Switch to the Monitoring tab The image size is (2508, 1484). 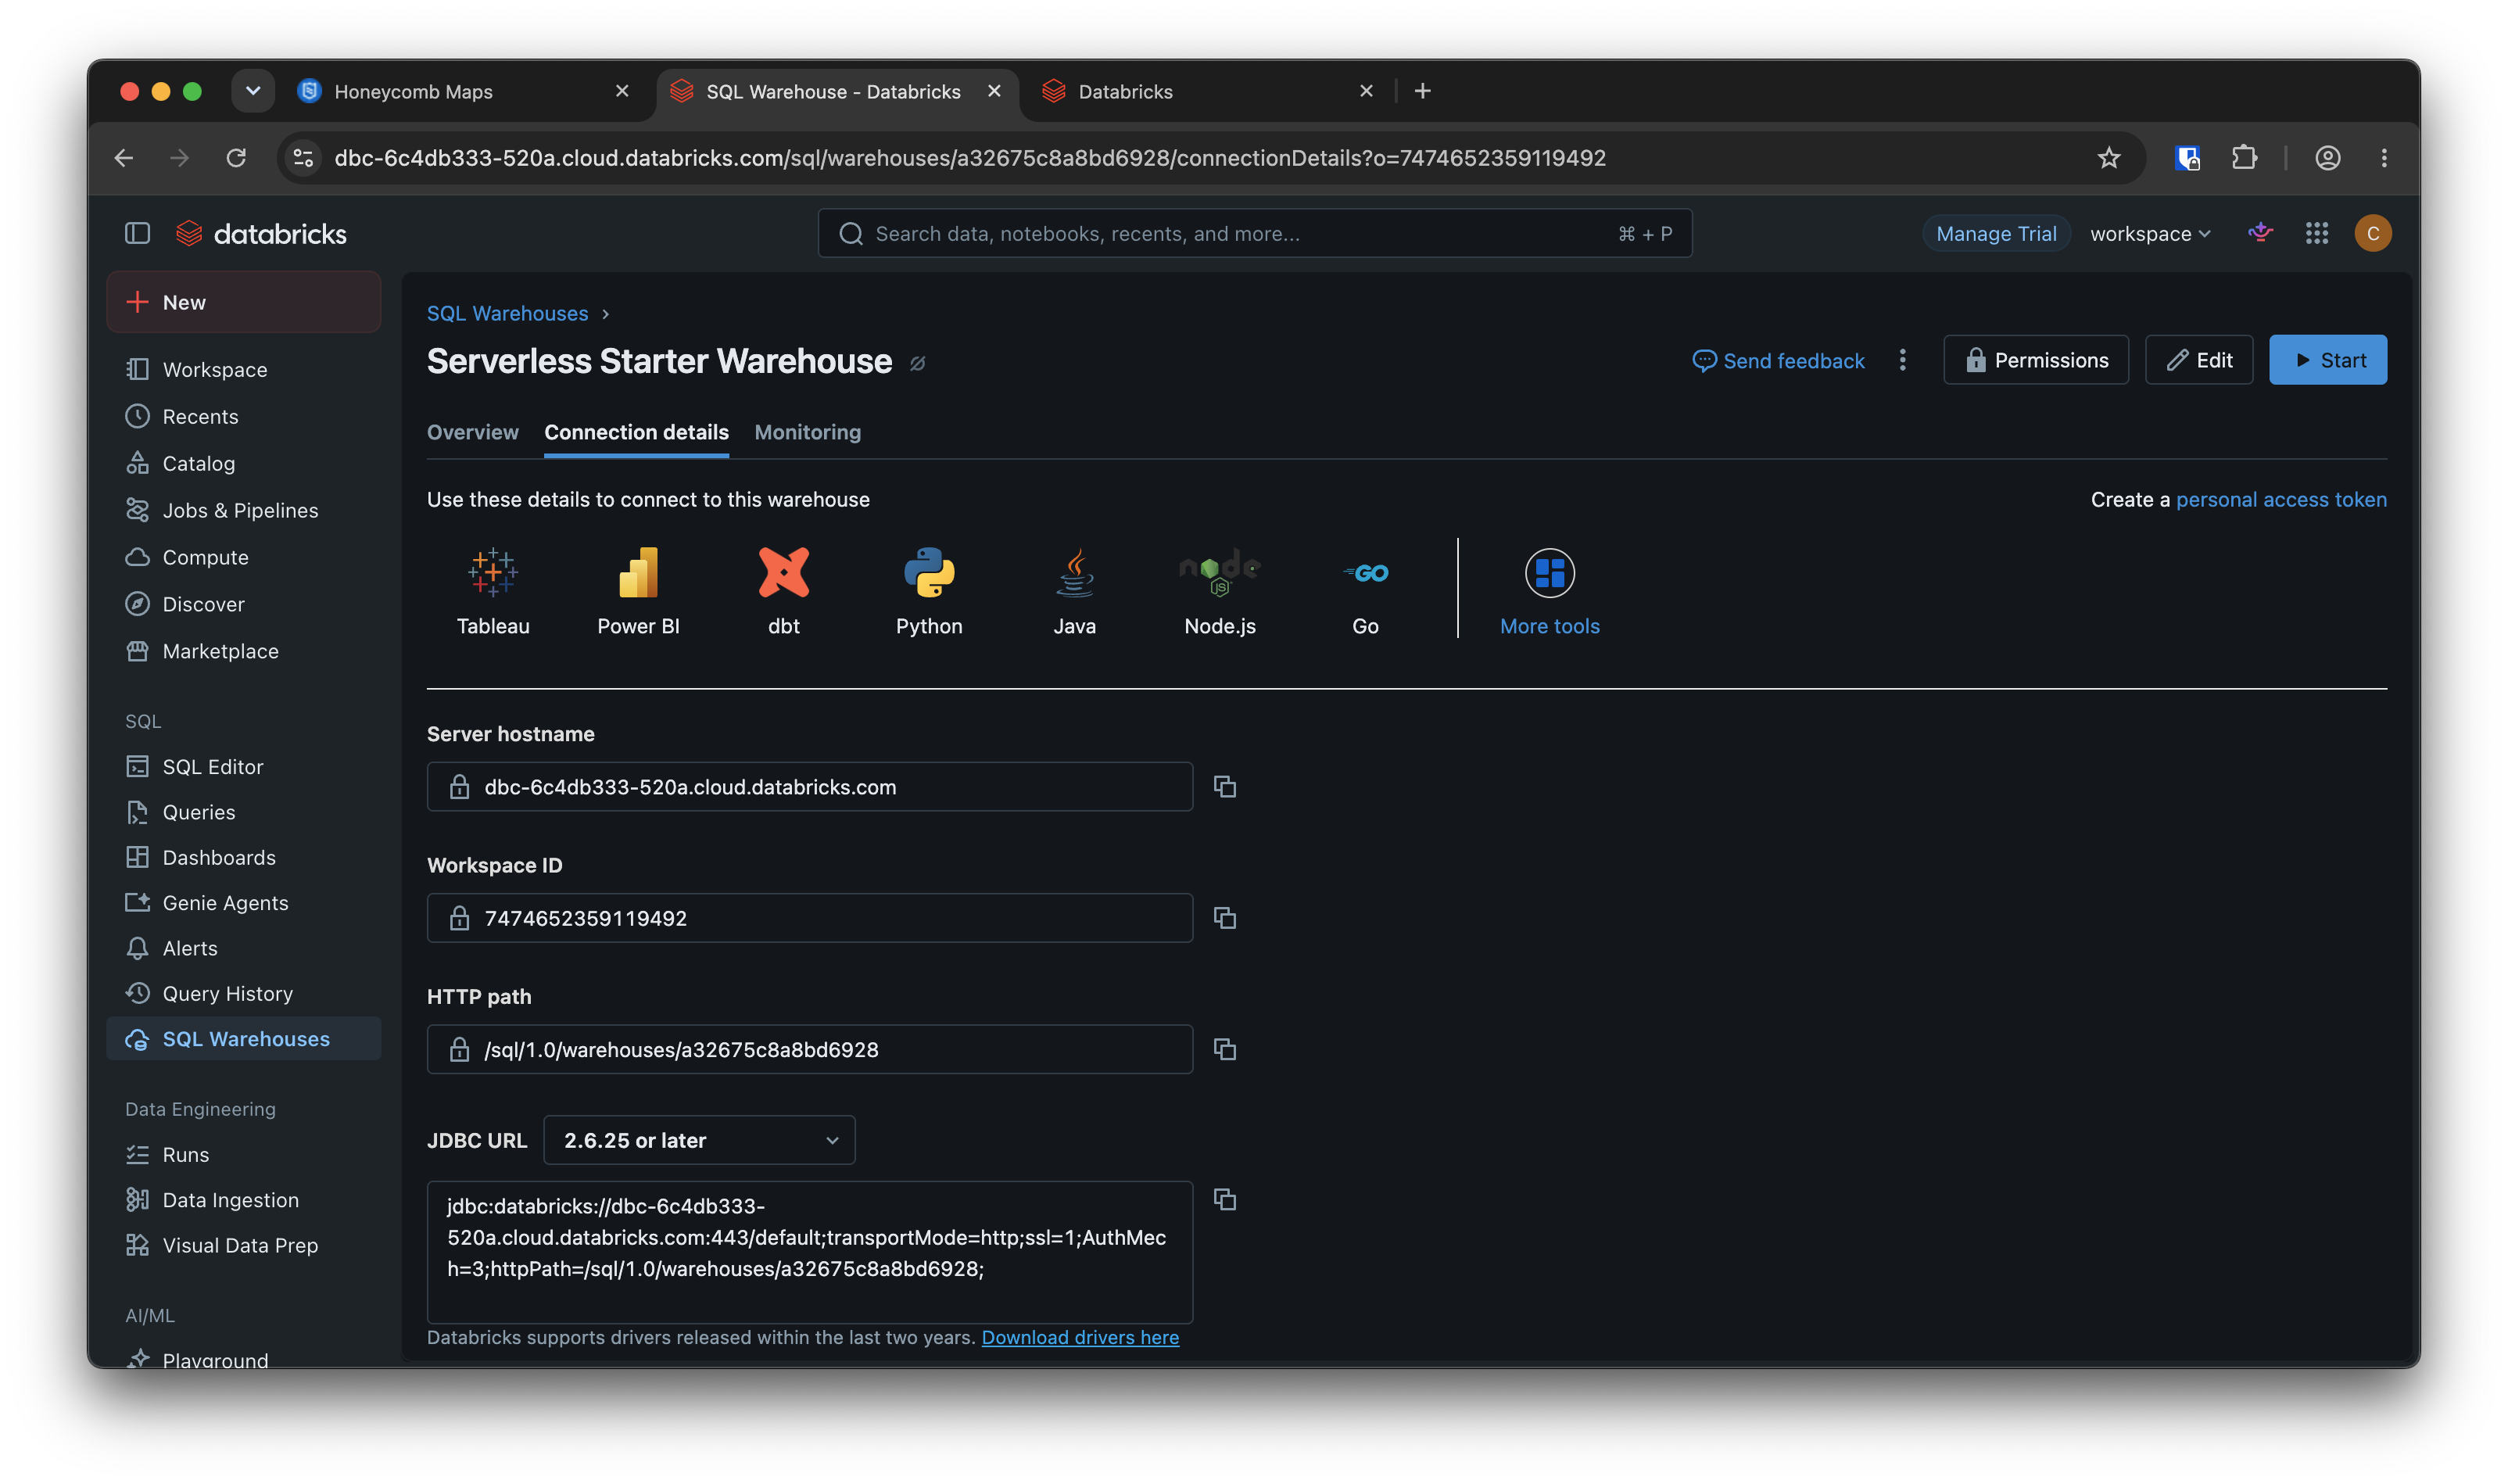pos(808,432)
